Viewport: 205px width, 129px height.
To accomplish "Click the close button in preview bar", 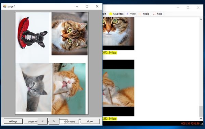I will (x=90, y=121).
